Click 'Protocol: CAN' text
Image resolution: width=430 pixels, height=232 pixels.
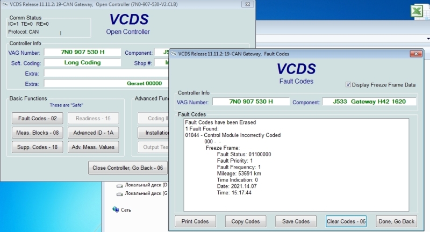pos(23,32)
